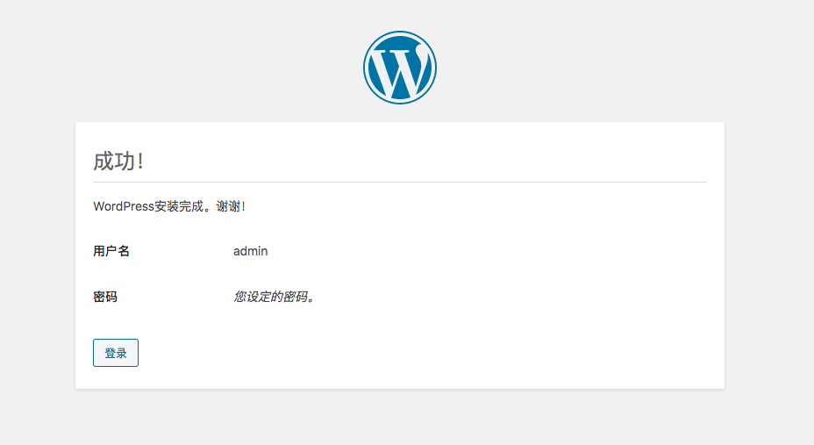The height and width of the screenshot is (445, 814).
Task: Click the word WordPress in completion message
Action: (x=124, y=206)
